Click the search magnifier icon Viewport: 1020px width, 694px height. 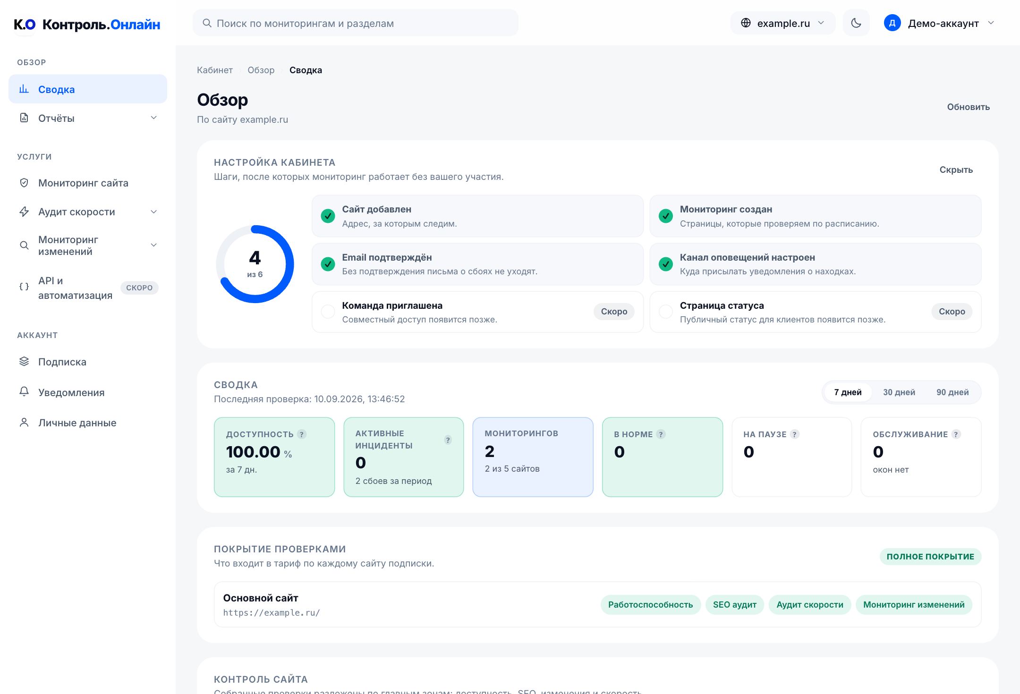(207, 23)
